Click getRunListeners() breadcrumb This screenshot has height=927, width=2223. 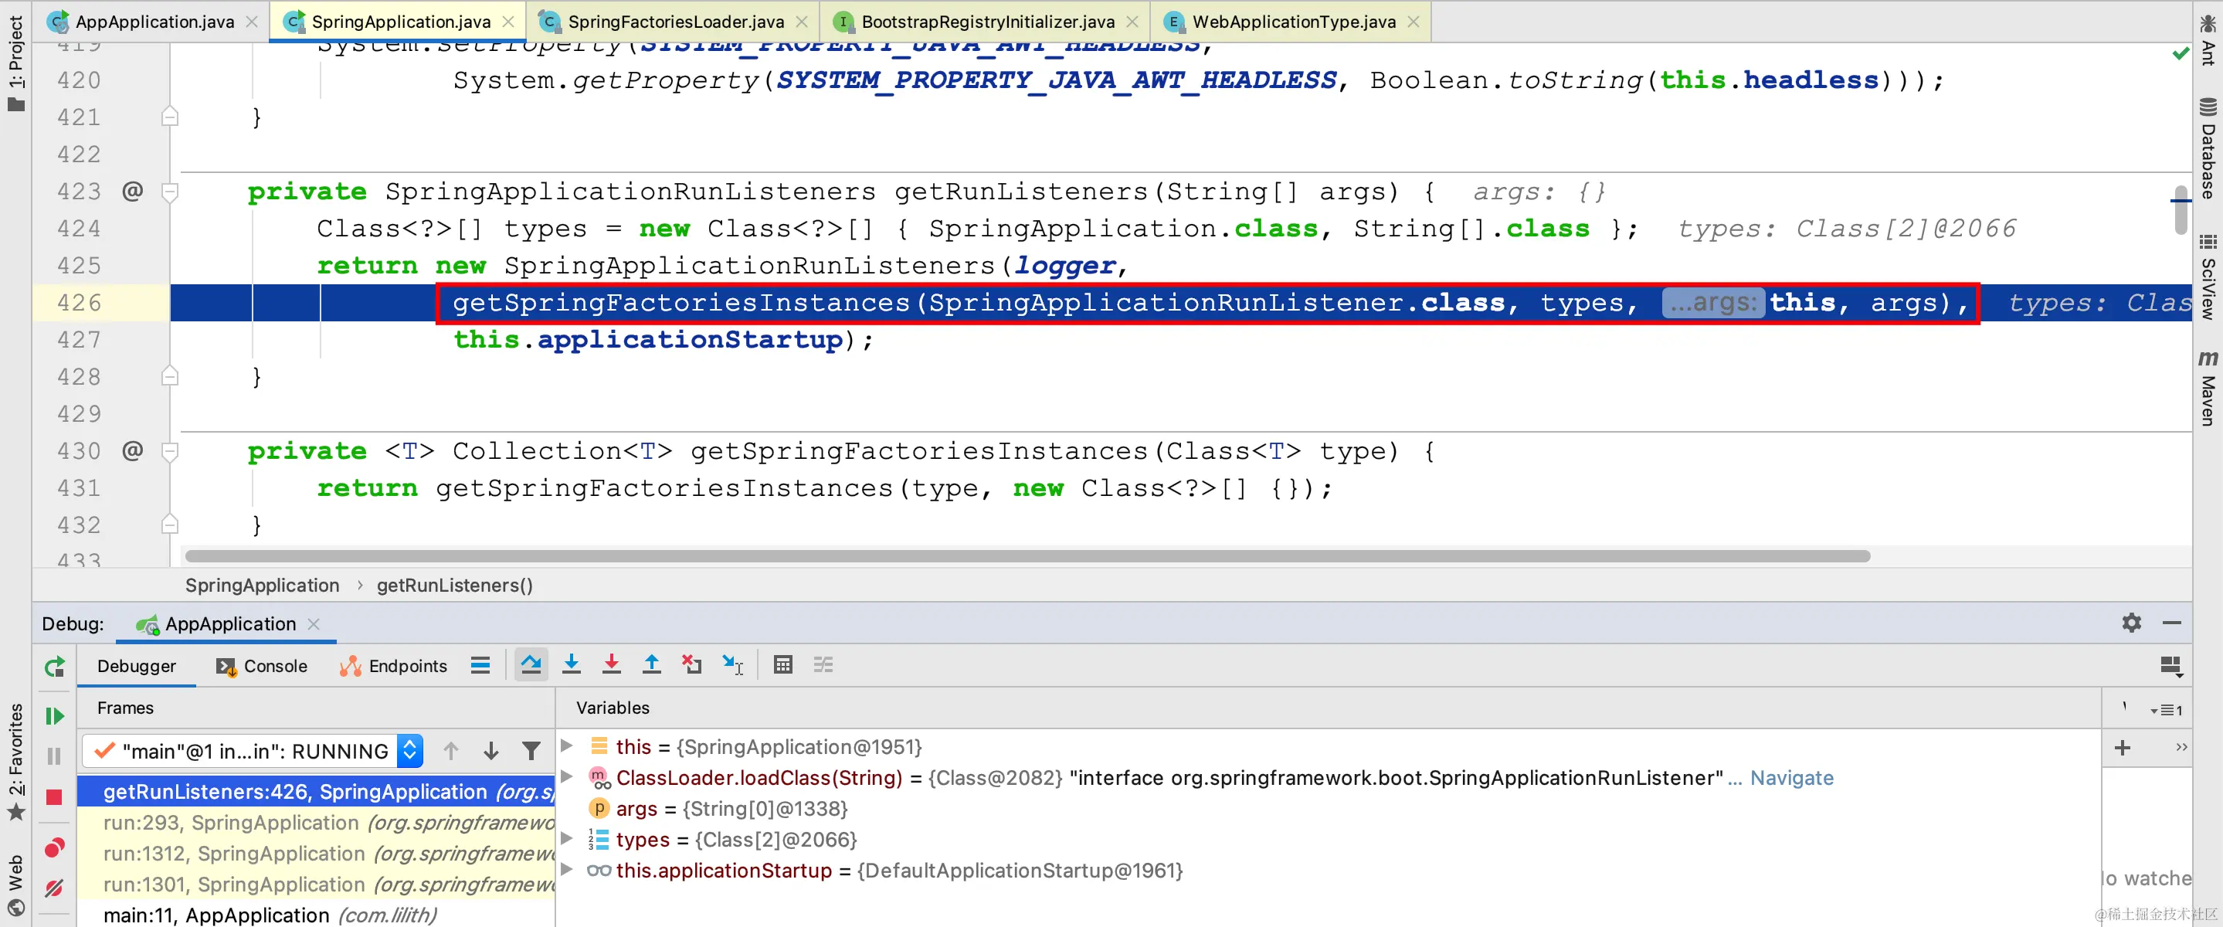click(x=454, y=586)
